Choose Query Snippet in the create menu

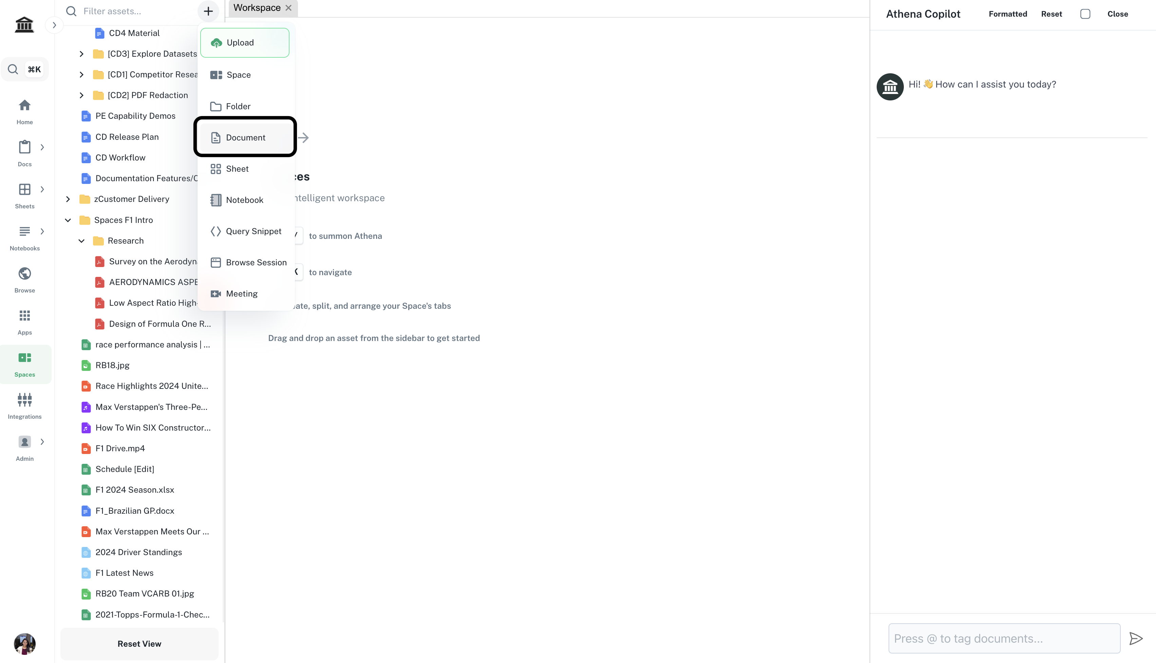point(253,231)
